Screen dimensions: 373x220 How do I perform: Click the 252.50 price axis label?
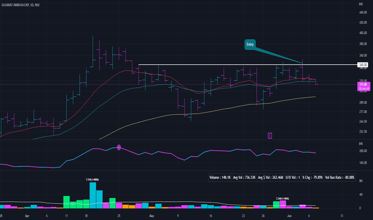tap(363, 132)
